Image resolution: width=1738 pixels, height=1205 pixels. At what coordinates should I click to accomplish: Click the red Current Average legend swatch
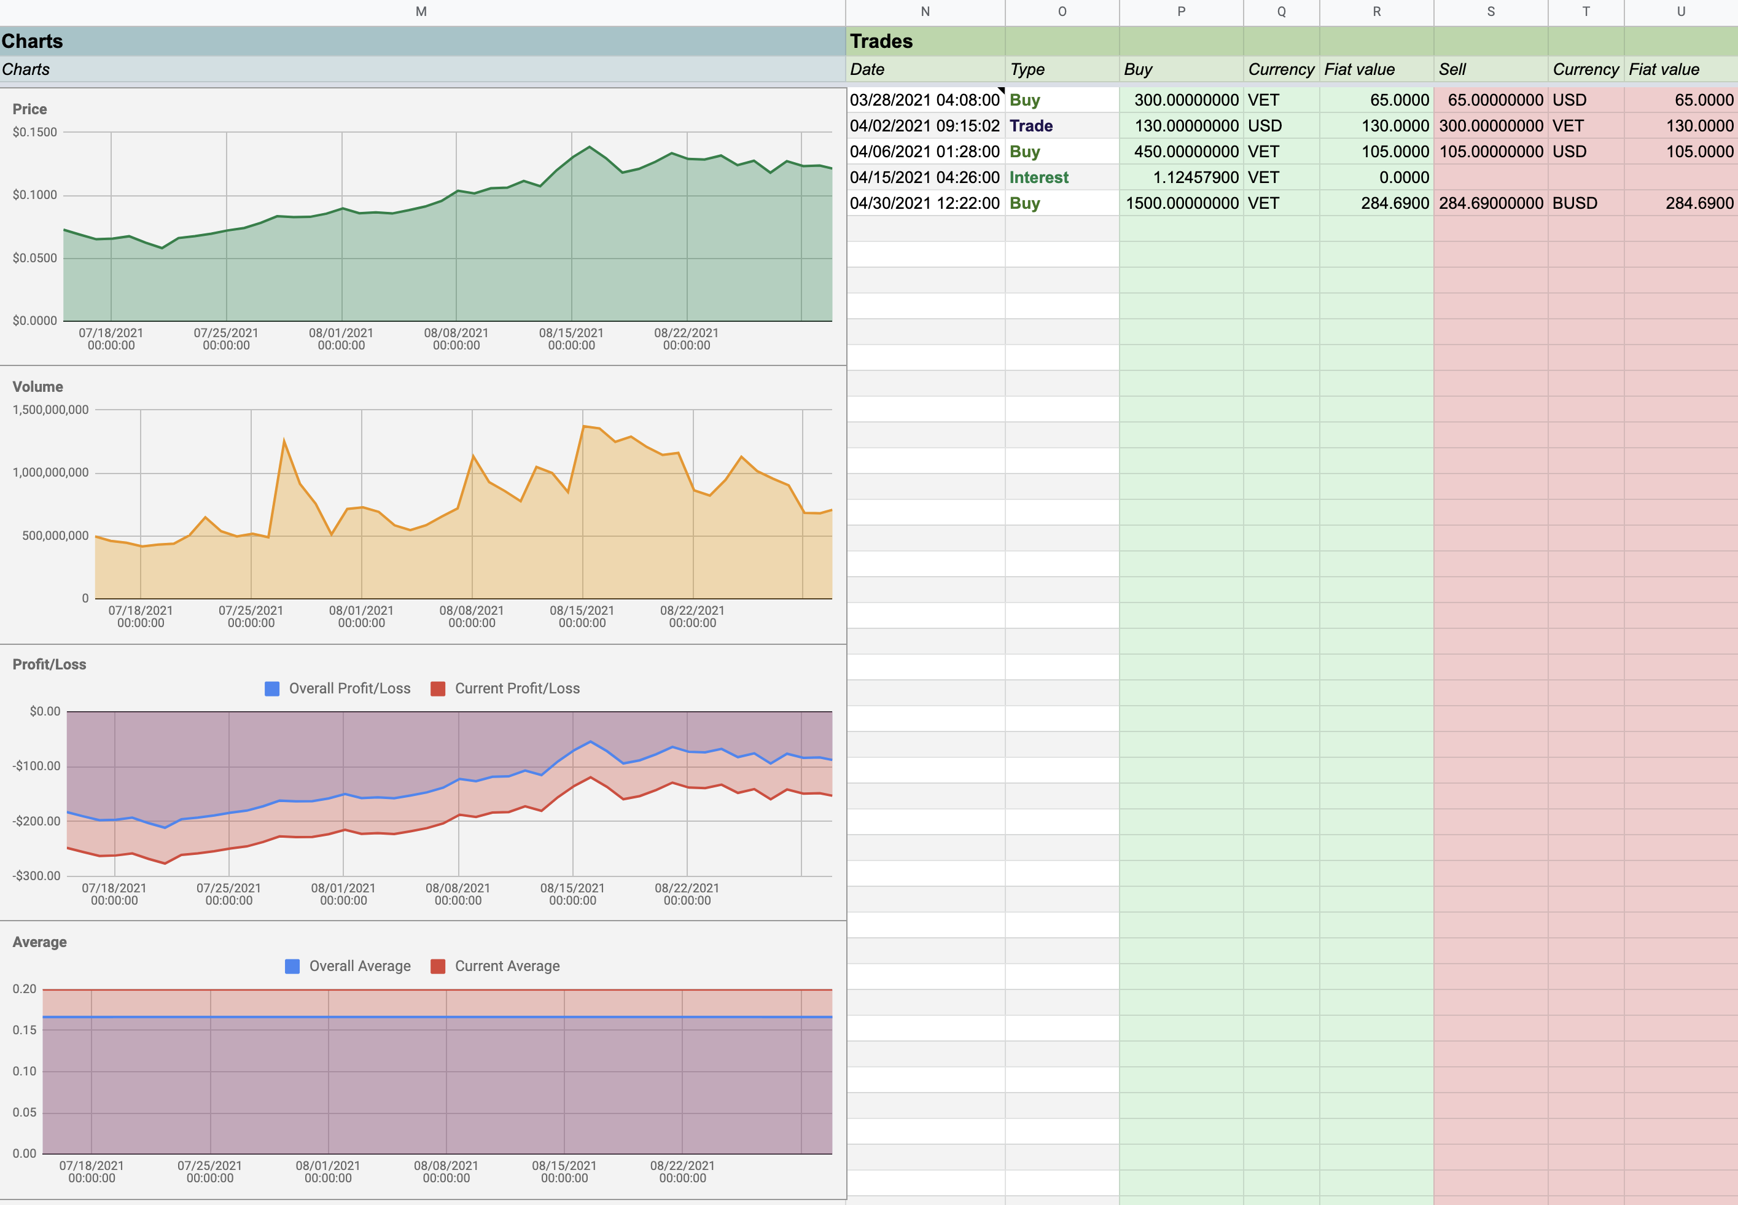[x=437, y=967]
